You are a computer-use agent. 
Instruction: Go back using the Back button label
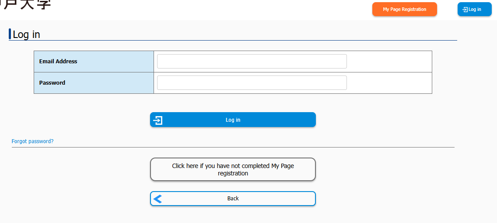pos(233,199)
